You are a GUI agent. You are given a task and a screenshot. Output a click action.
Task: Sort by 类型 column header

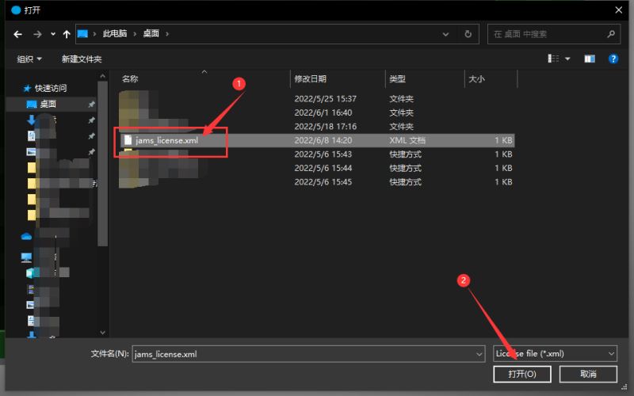pyautogui.click(x=398, y=78)
